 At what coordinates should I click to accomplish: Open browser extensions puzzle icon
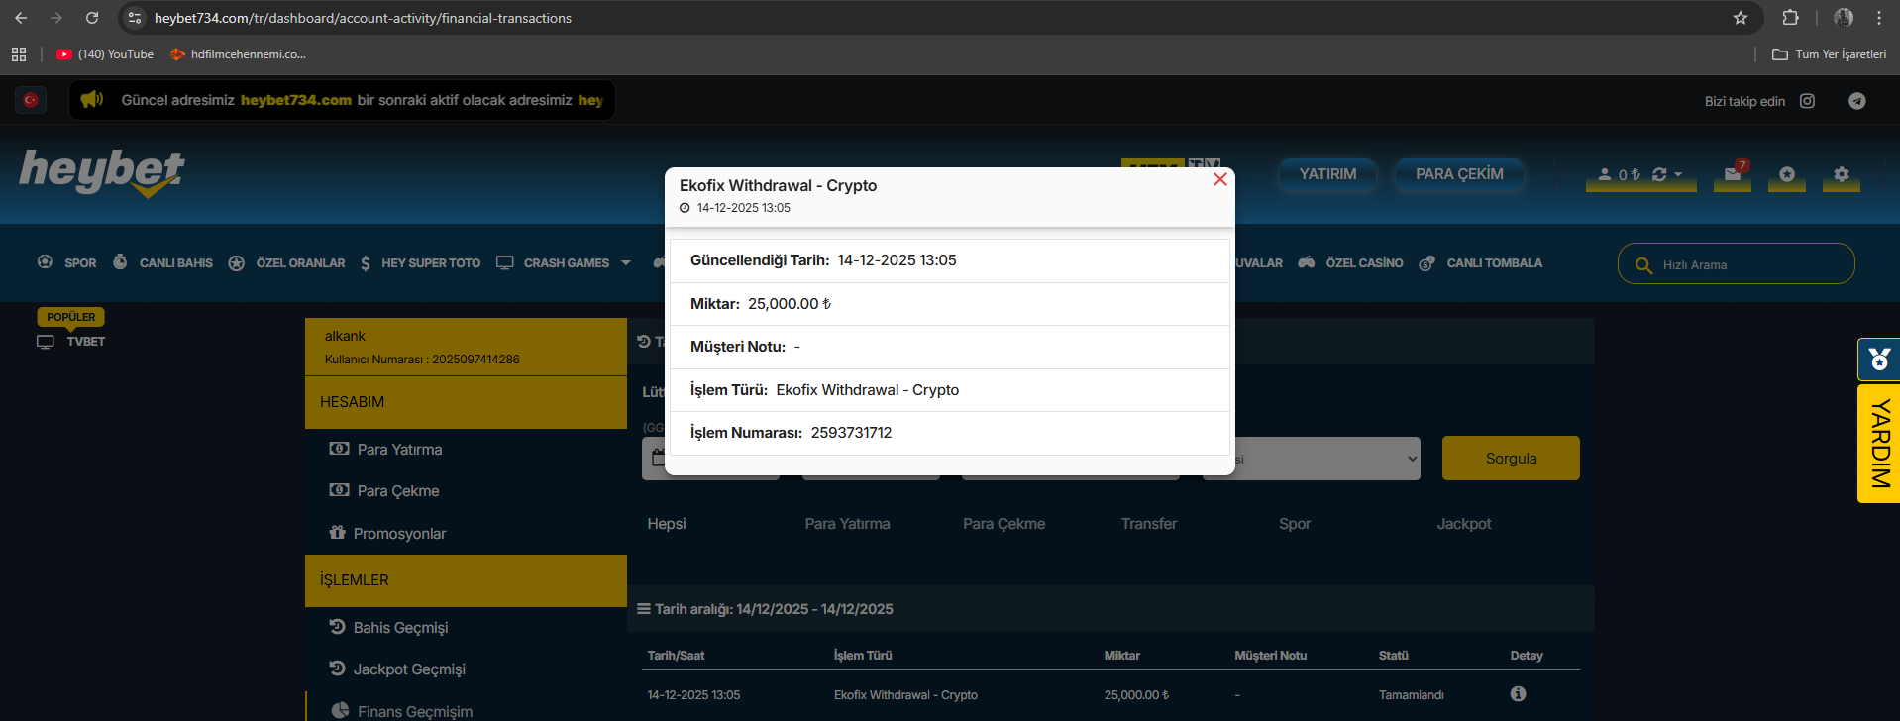click(1790, 18)
